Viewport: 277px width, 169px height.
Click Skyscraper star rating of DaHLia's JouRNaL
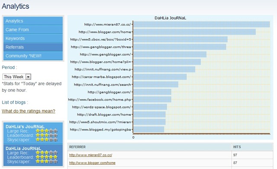(47, 140)
